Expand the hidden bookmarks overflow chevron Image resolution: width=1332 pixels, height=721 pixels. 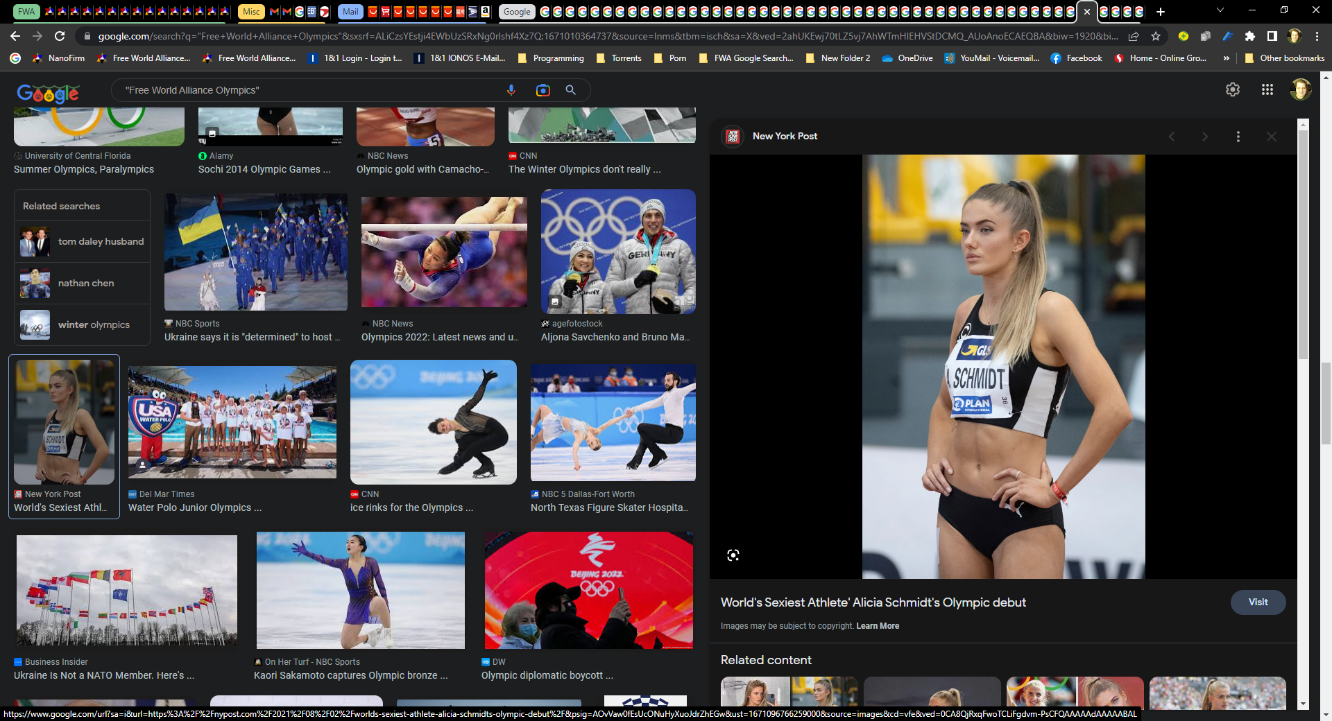coord(1227,58)
